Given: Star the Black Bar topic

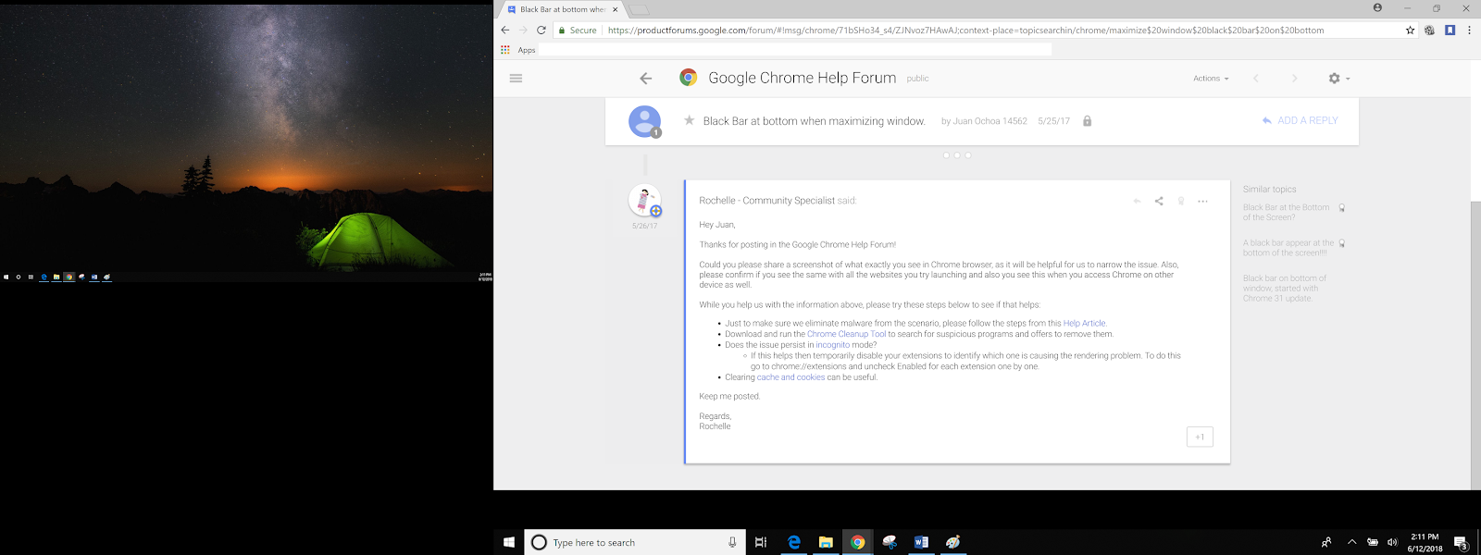Looking at the screenshot, I should coord(689,120).
